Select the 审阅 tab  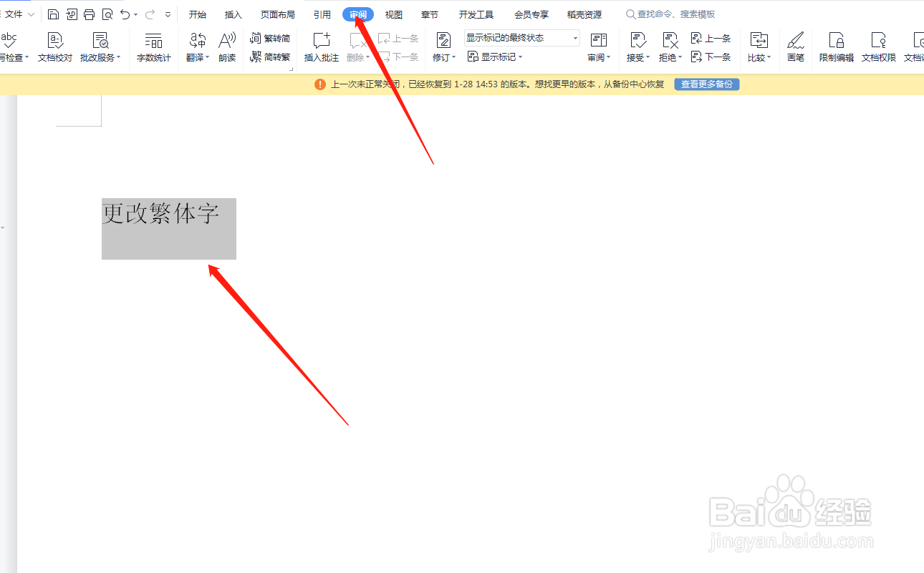point(358,14)
